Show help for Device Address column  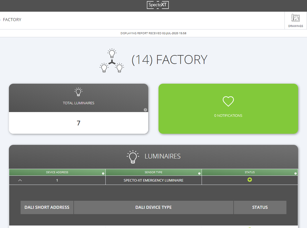tap(103, 174)
